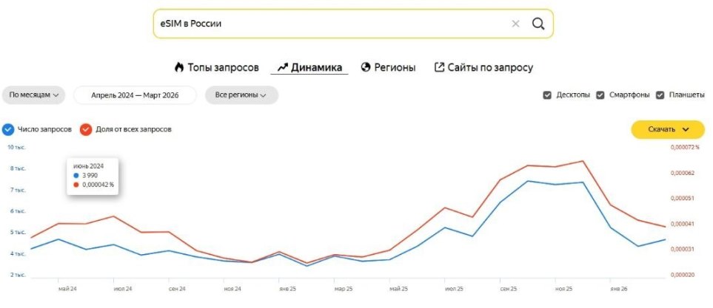The height and width of the screenshot is (308, 713).
Task: Click the date range Апрель 2024 — Март 2026
Action: click(x=135, y=95)
